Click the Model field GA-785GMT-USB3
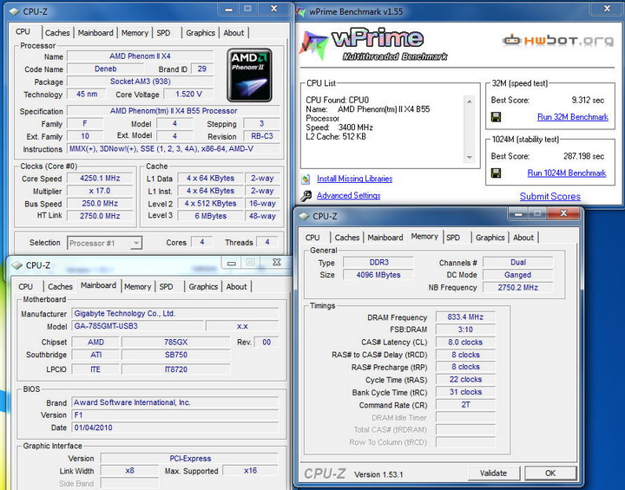625x490 pixels. coord(137,326)
